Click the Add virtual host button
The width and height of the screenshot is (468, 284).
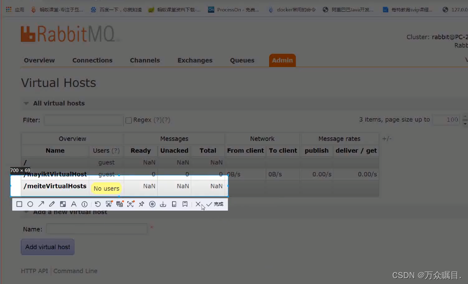(x=48, y=247)
